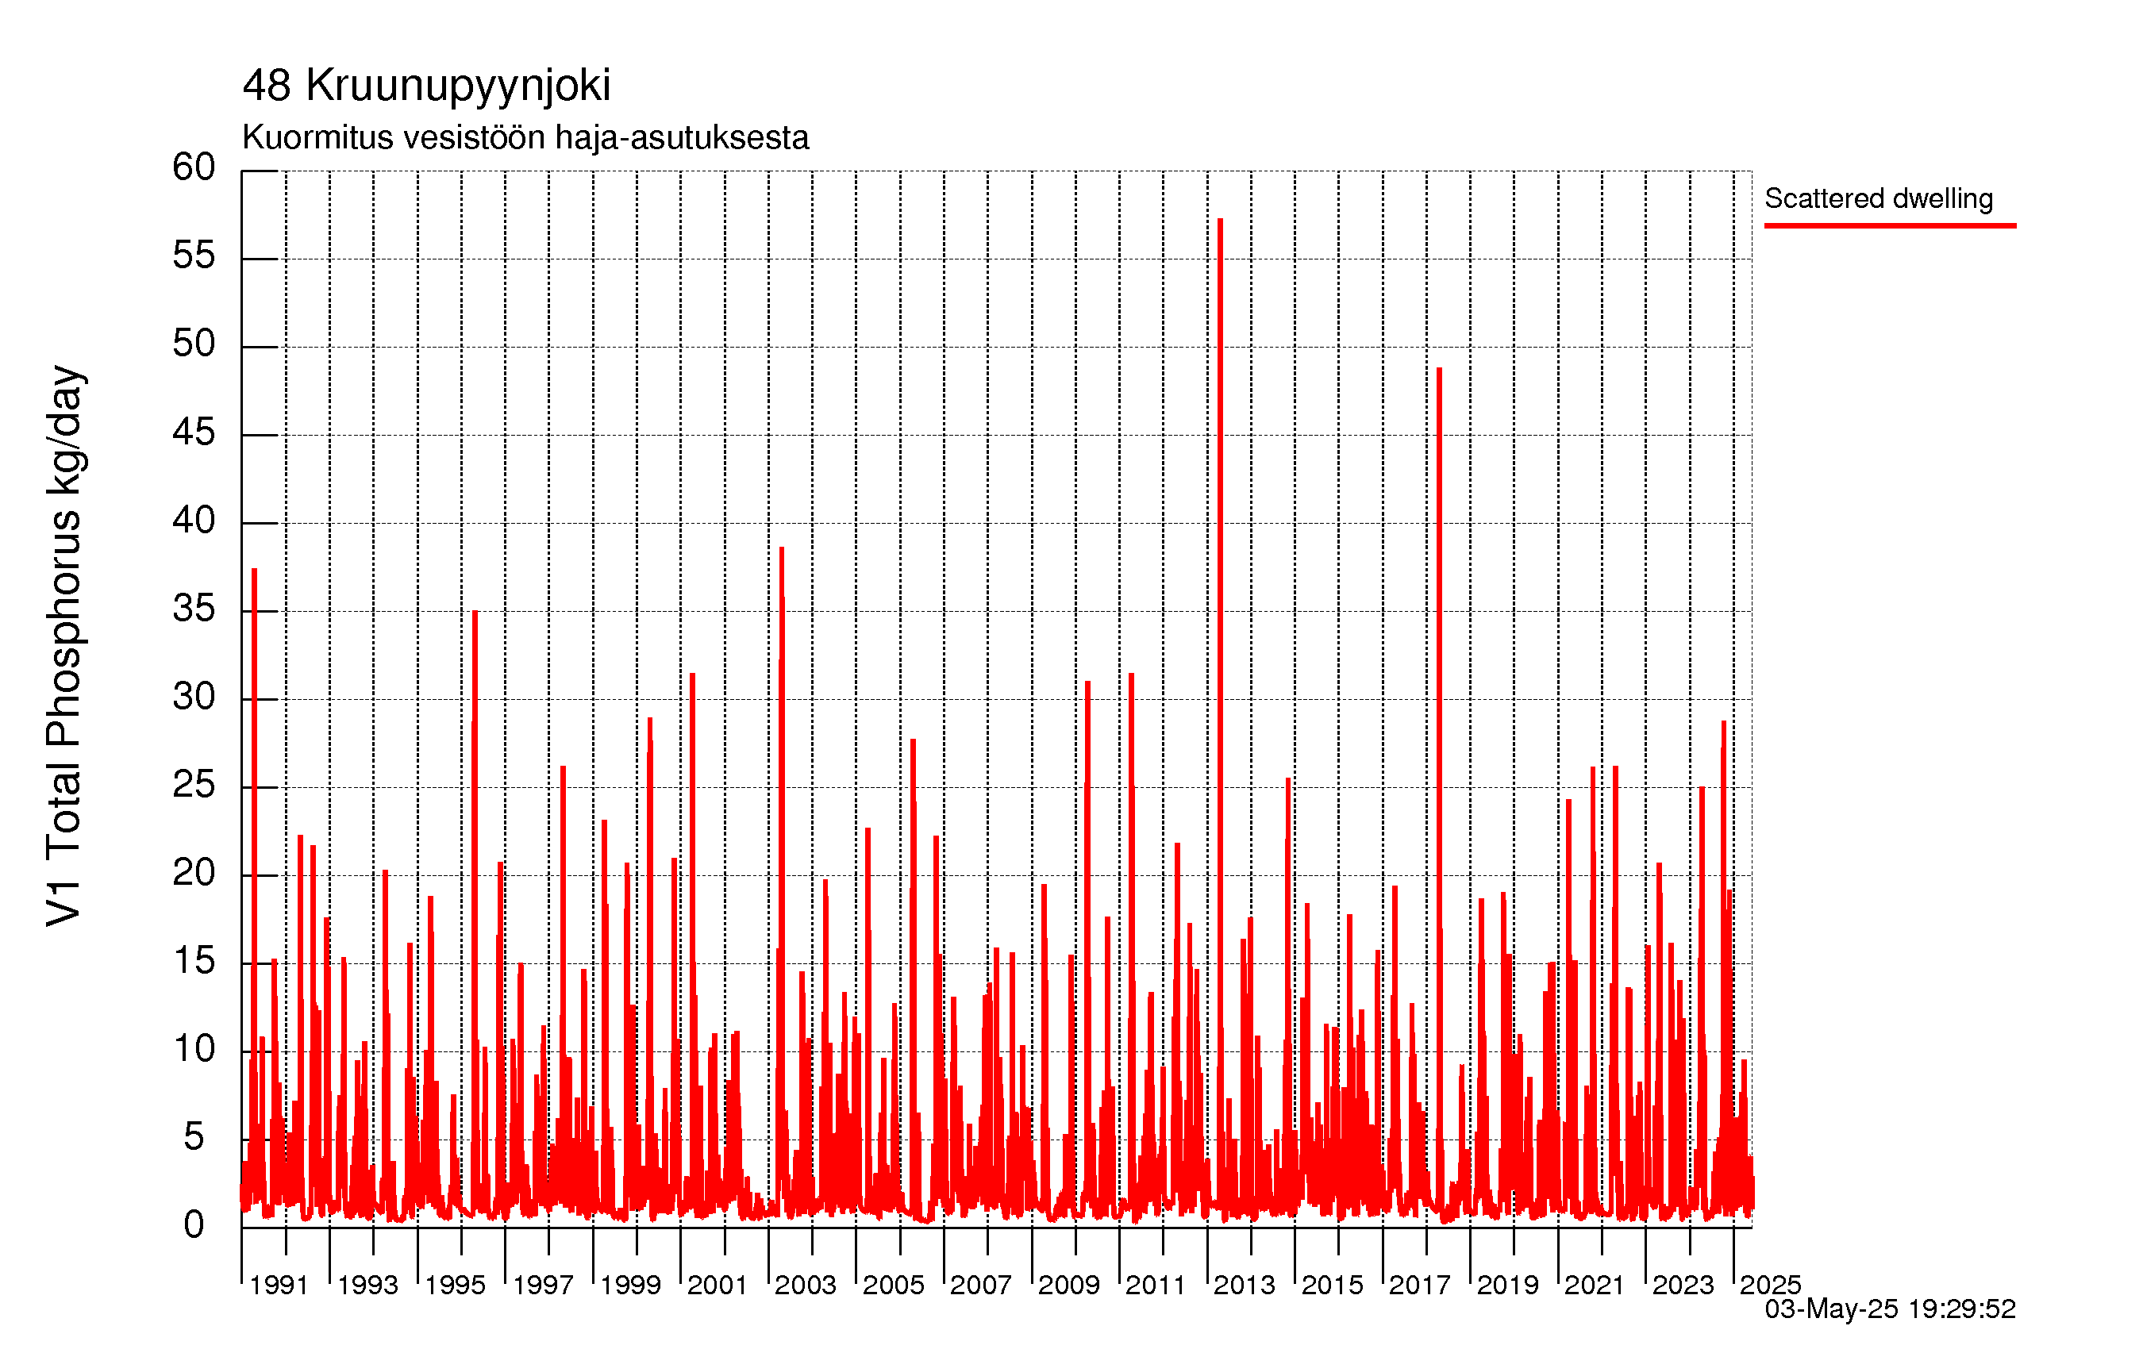Click the y-axis value 55
Viewport: 2143px width, 1349px height.
tap(194, 256)
